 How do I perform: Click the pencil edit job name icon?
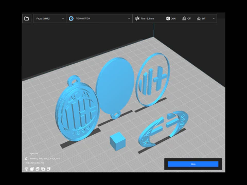[26, 159]
